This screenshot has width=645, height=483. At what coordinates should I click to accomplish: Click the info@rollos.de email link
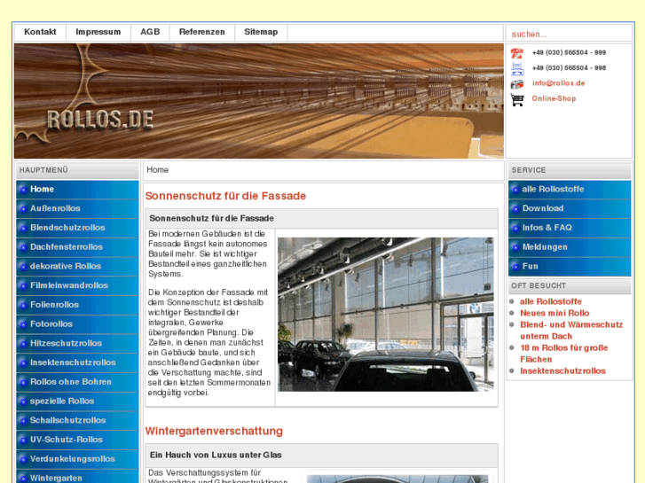click(558, 83)
